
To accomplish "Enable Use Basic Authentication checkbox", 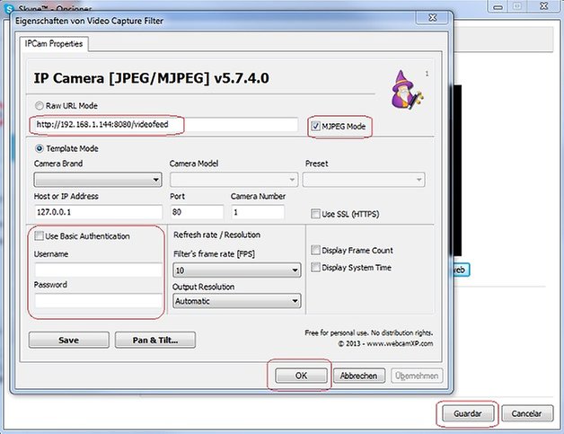I will coord(39,235).
